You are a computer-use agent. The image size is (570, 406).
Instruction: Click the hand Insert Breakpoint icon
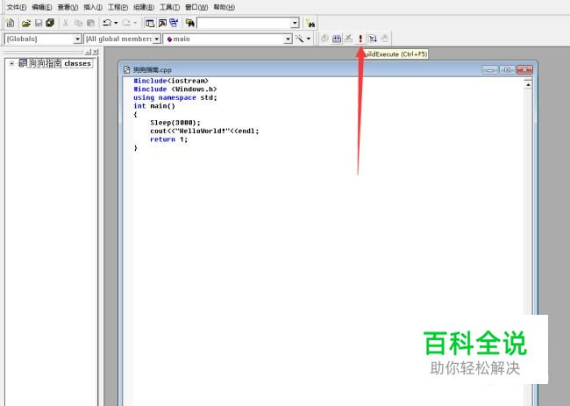[x=385, y=39]
